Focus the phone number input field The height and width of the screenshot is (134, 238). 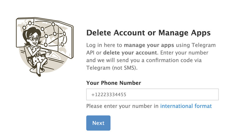pyautogui.click(x=152, y=95)
